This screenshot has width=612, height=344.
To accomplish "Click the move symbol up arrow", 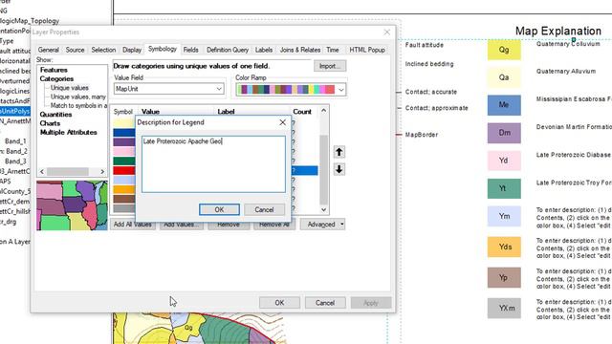I will (339, 152).
